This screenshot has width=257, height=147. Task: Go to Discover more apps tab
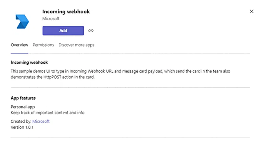[76, 45]
